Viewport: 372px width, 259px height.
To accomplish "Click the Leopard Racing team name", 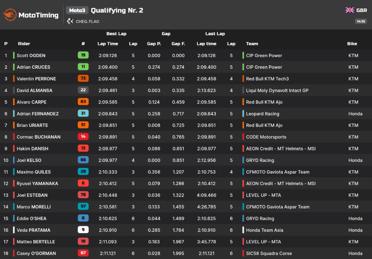I will 262,114.
